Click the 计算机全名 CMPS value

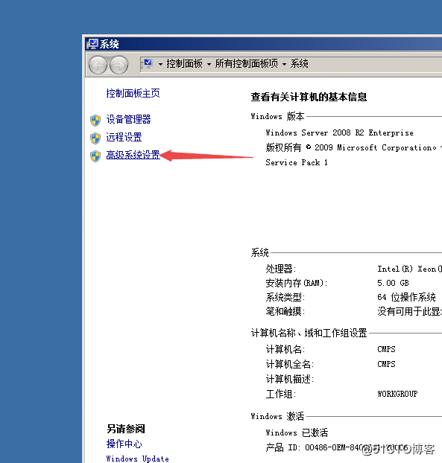click(386, 364)
